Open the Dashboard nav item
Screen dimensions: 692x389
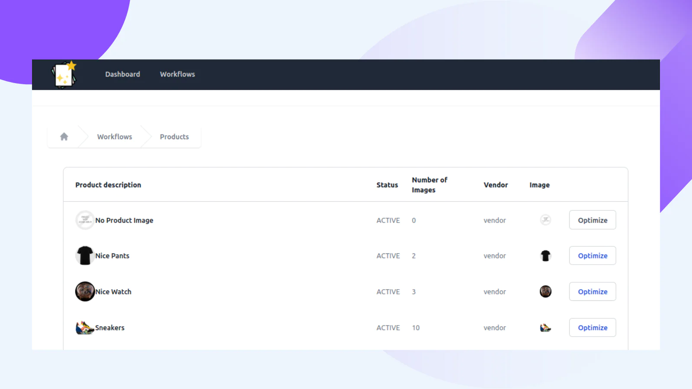pos(122,74)
